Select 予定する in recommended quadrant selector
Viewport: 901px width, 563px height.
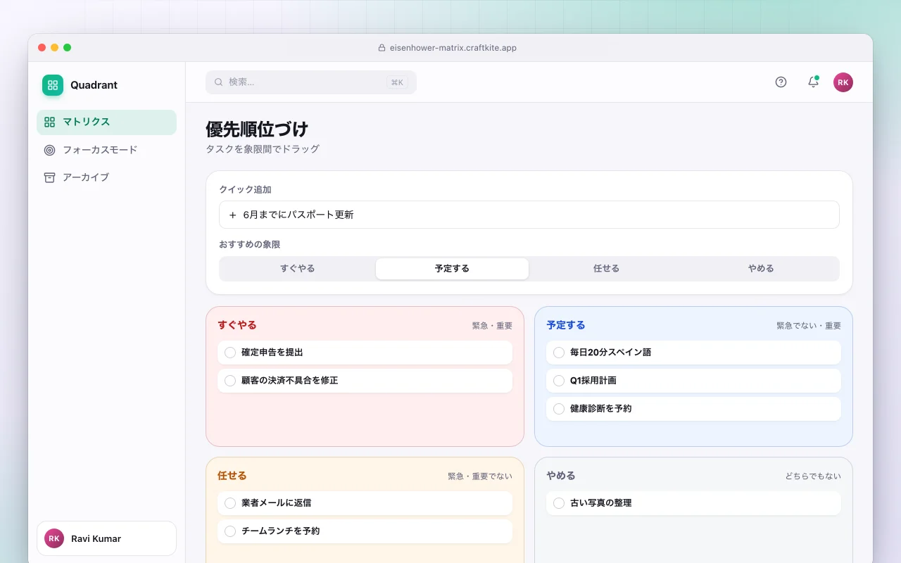452,269
